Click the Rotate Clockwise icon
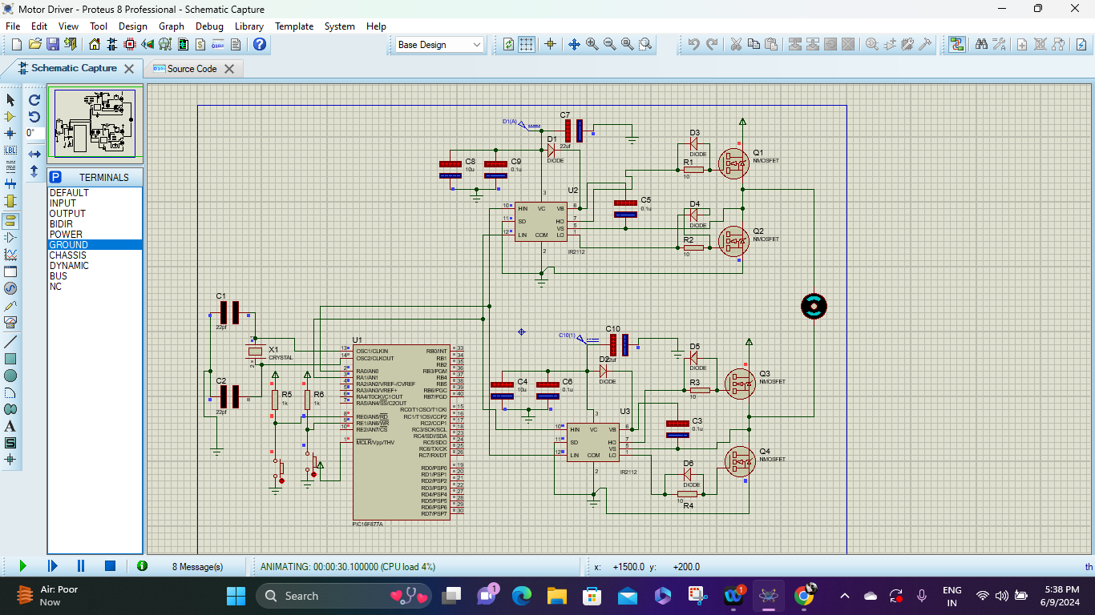This screenshot has height=615, width=1095. point(34,100)
